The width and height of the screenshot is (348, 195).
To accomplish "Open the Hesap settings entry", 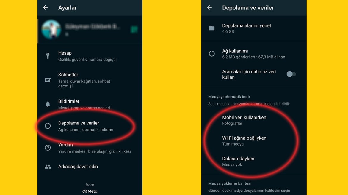I will coord(90,56).
